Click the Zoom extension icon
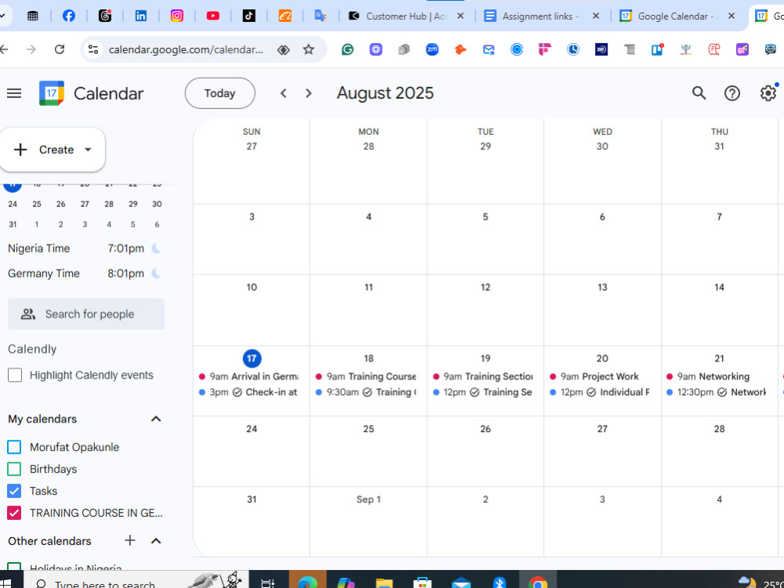 coord(432,49)
